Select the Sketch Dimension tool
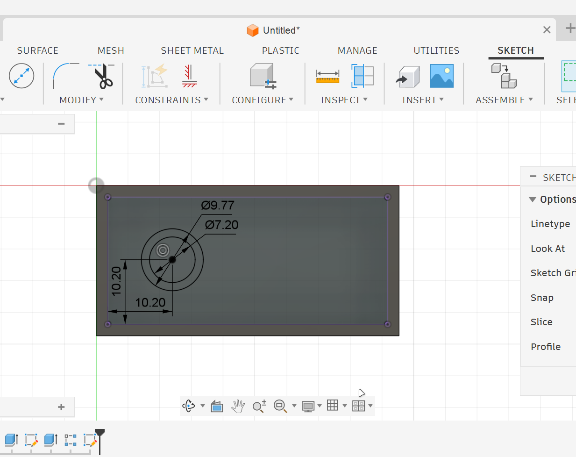Screen dimensions: 576x457 coord(21,76)
